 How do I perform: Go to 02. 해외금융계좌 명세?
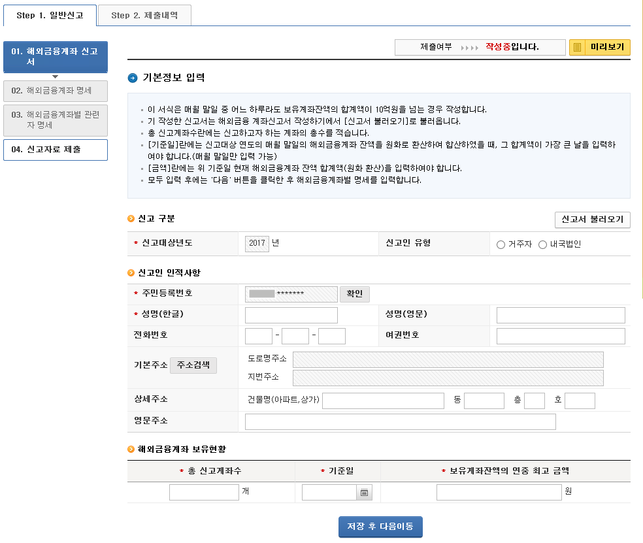tap(56, 91)
